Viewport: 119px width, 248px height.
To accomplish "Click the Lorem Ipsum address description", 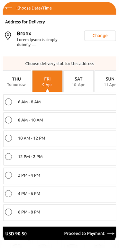I will pyautogui.click(x=37, y=42).
